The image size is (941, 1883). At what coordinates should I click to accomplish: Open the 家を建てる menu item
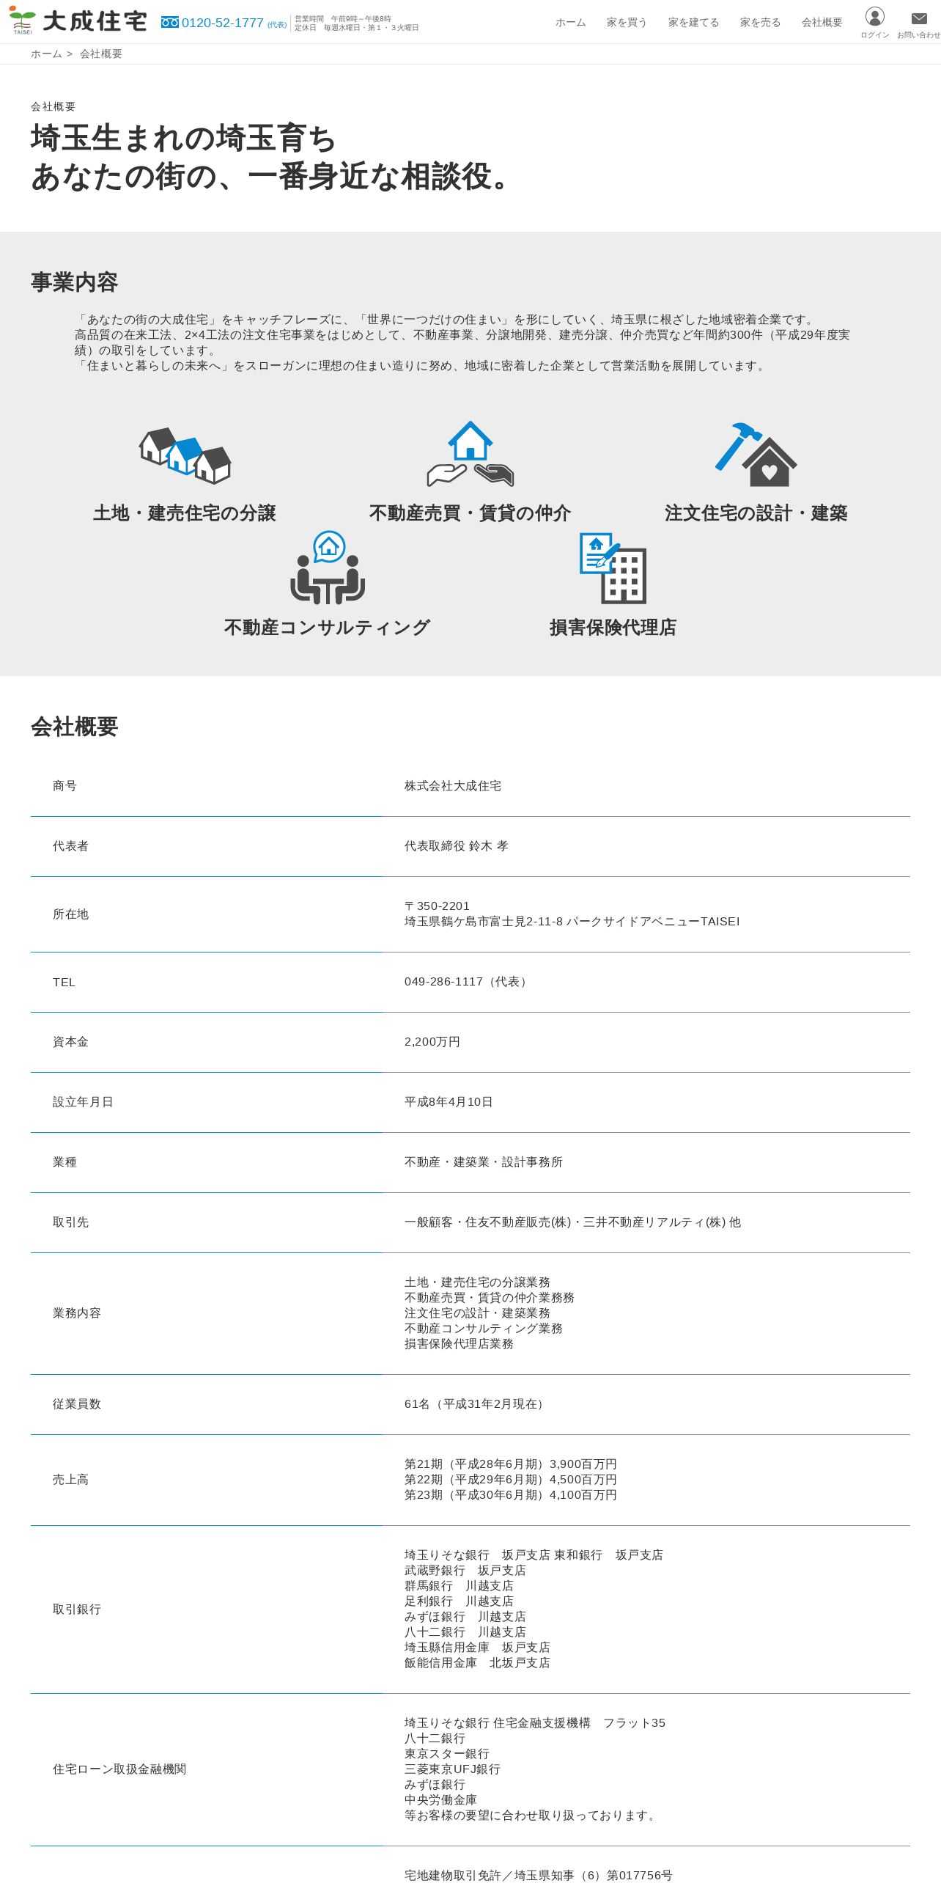(x=693, y=23)
